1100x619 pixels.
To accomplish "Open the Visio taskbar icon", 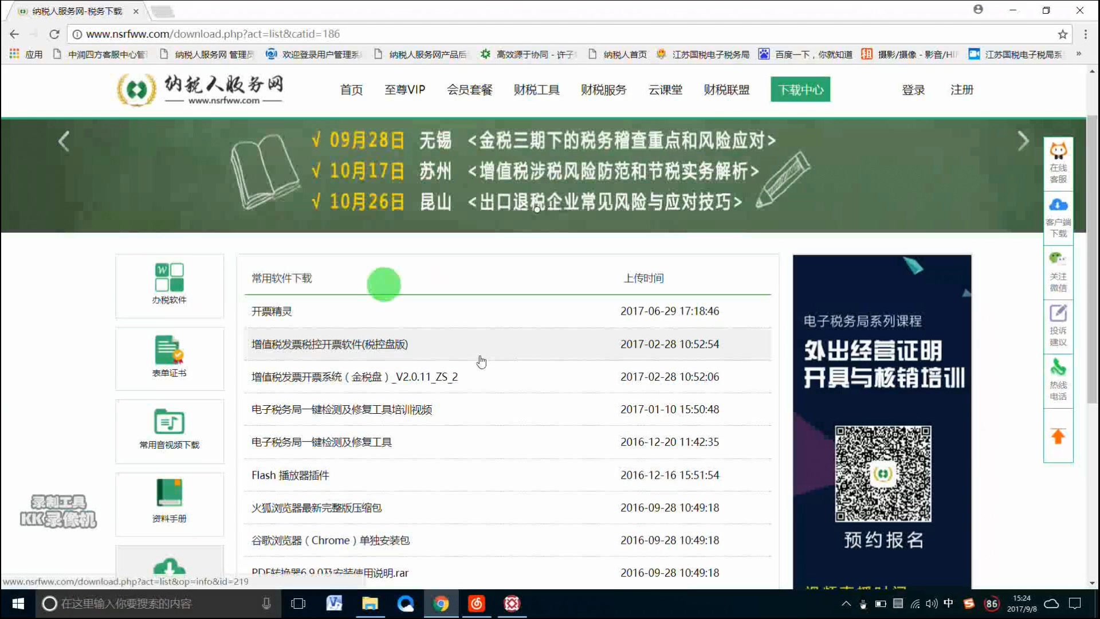I will [334, 604].
